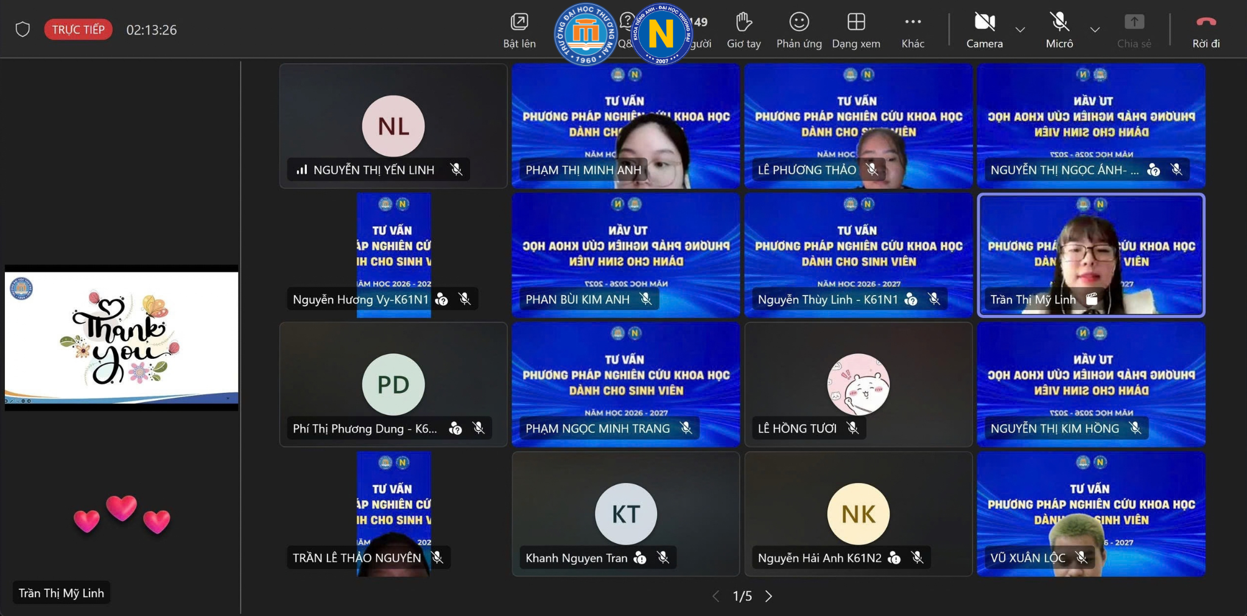Click badge icon of Nguyễn Thùy Linh - K61N1
The width and height of the screenshot is (1247, 616).
(x=911, y=299)
